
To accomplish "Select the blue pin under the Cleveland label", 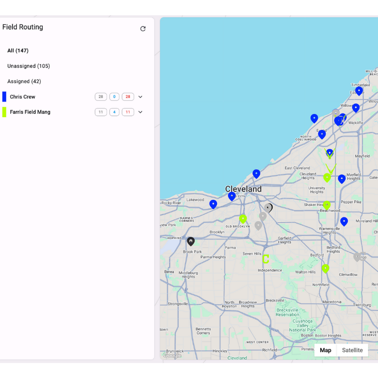I will click(232, 196).
